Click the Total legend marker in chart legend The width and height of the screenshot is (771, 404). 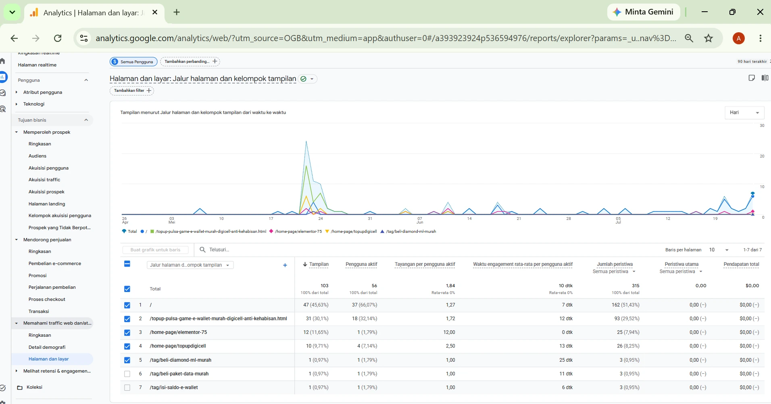coord(124,231)
